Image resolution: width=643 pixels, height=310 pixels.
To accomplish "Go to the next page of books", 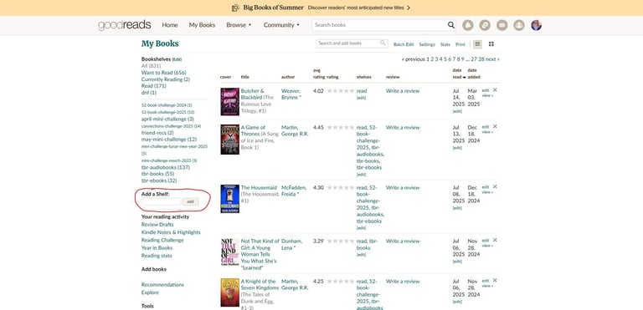I will pos(492,59).
